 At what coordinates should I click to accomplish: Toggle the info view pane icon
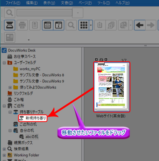tap(58, 25)
